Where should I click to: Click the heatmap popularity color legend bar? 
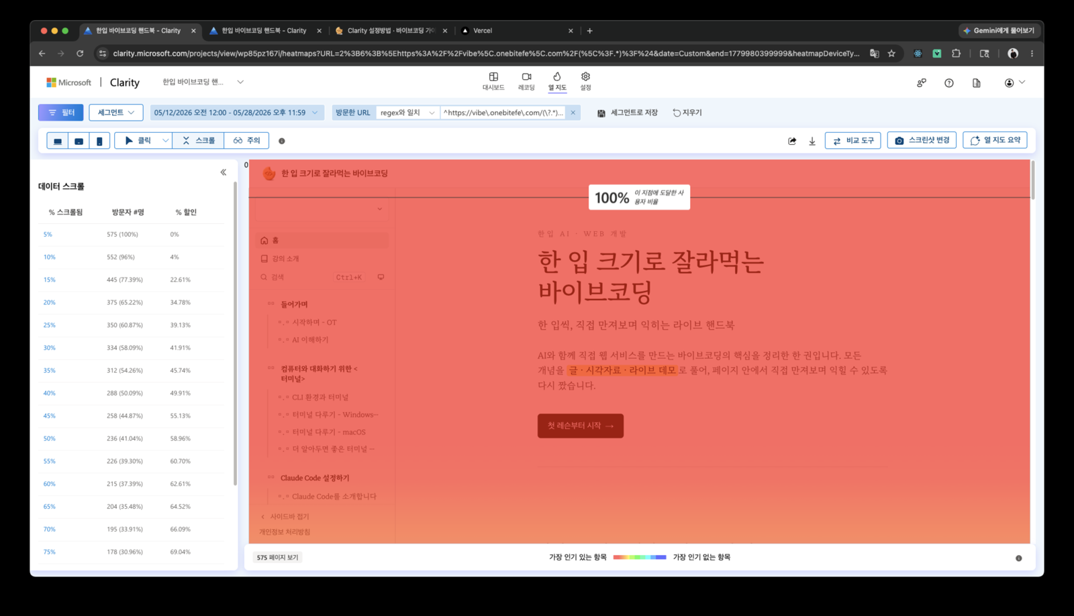tap(640, 557)
